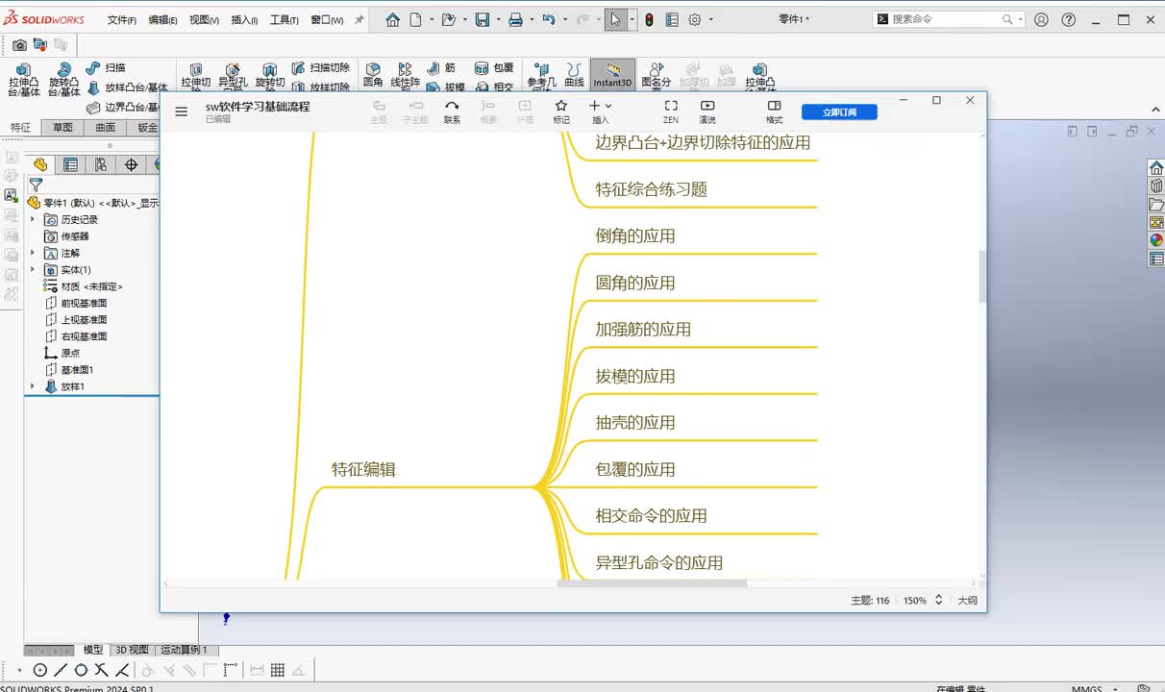This screenshot has height=692, width=1165.
Task: Toggle the Instant3D button
Action: [x=612, y=75]
